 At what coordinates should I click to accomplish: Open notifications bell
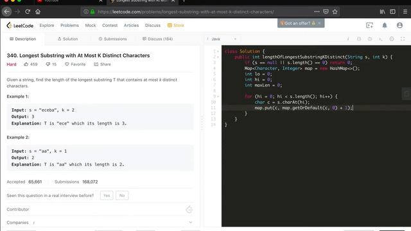point(384,26)
